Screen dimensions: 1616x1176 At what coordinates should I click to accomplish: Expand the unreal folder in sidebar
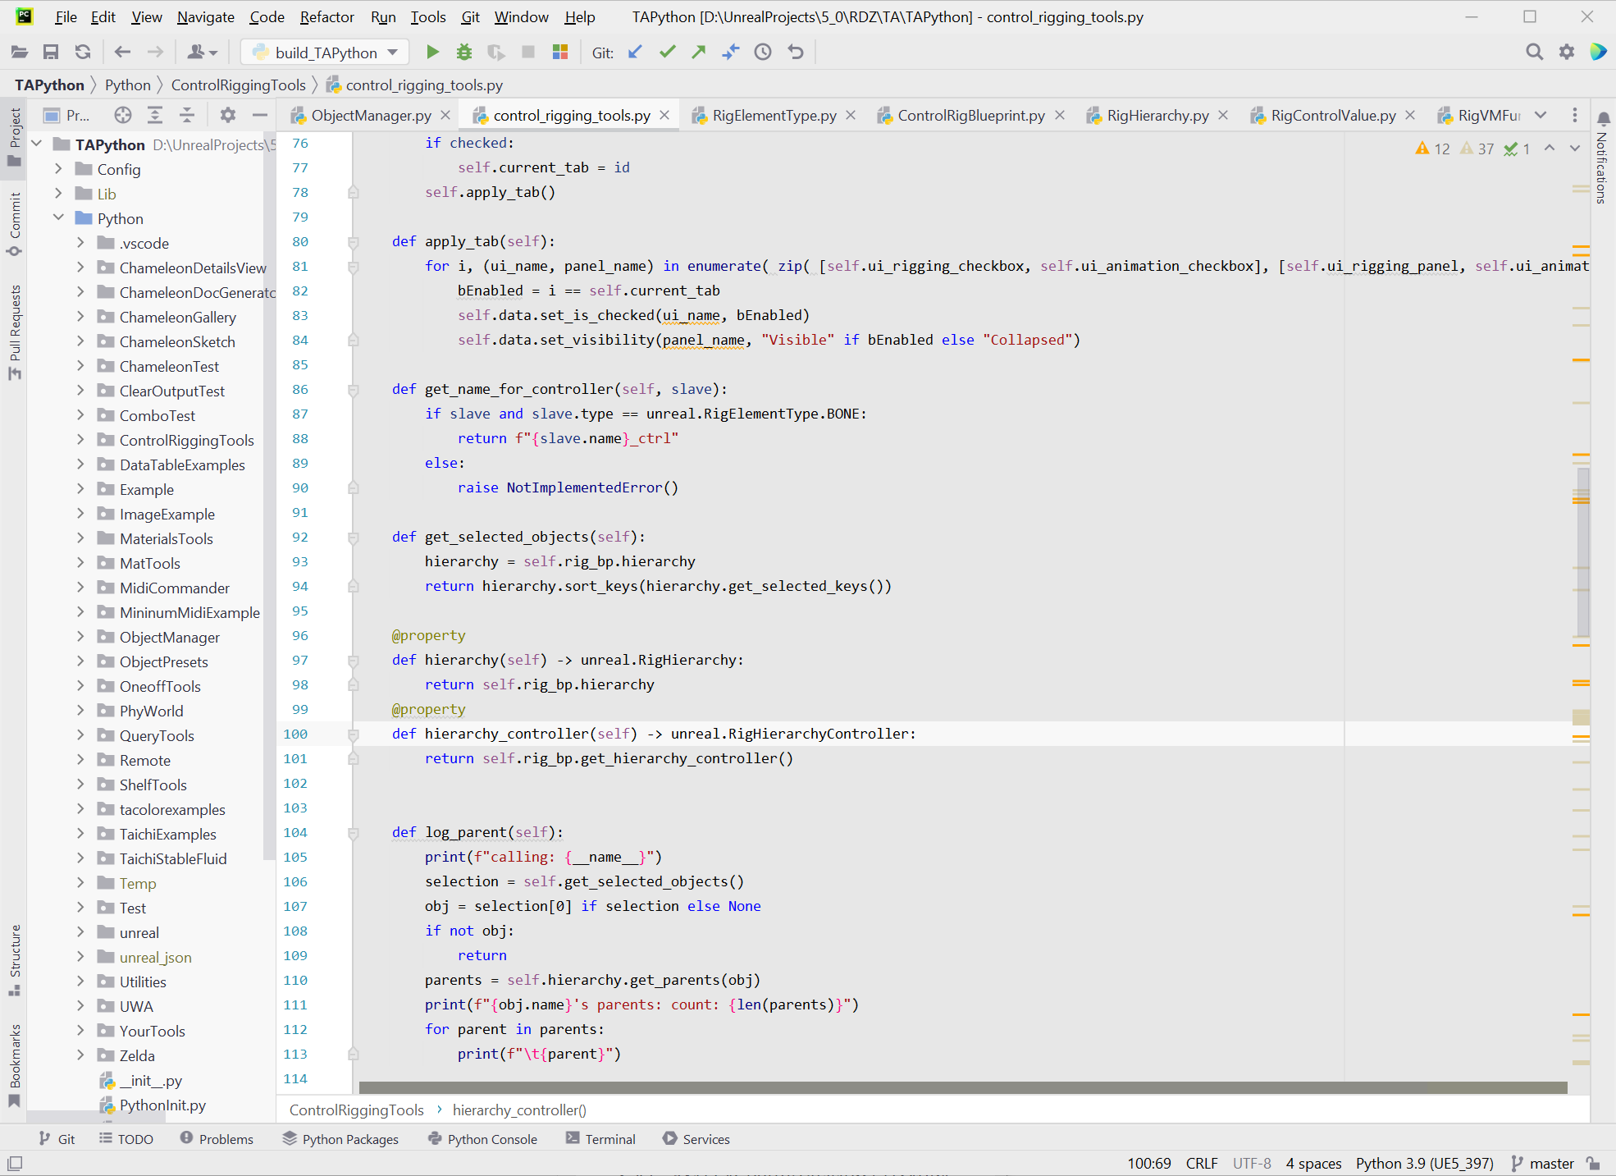(x=79, y=932)
